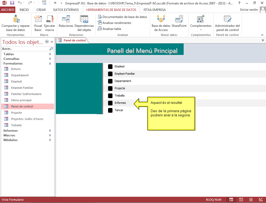Screen dimensions: 266x203
Task: Switch to Form view in status bar
Action: coord(231,200)
